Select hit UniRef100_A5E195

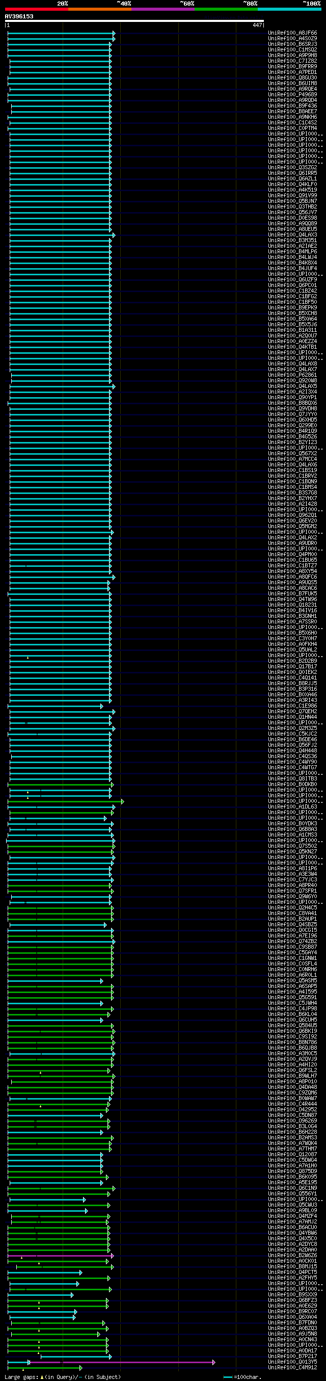tap(292, 1182)
